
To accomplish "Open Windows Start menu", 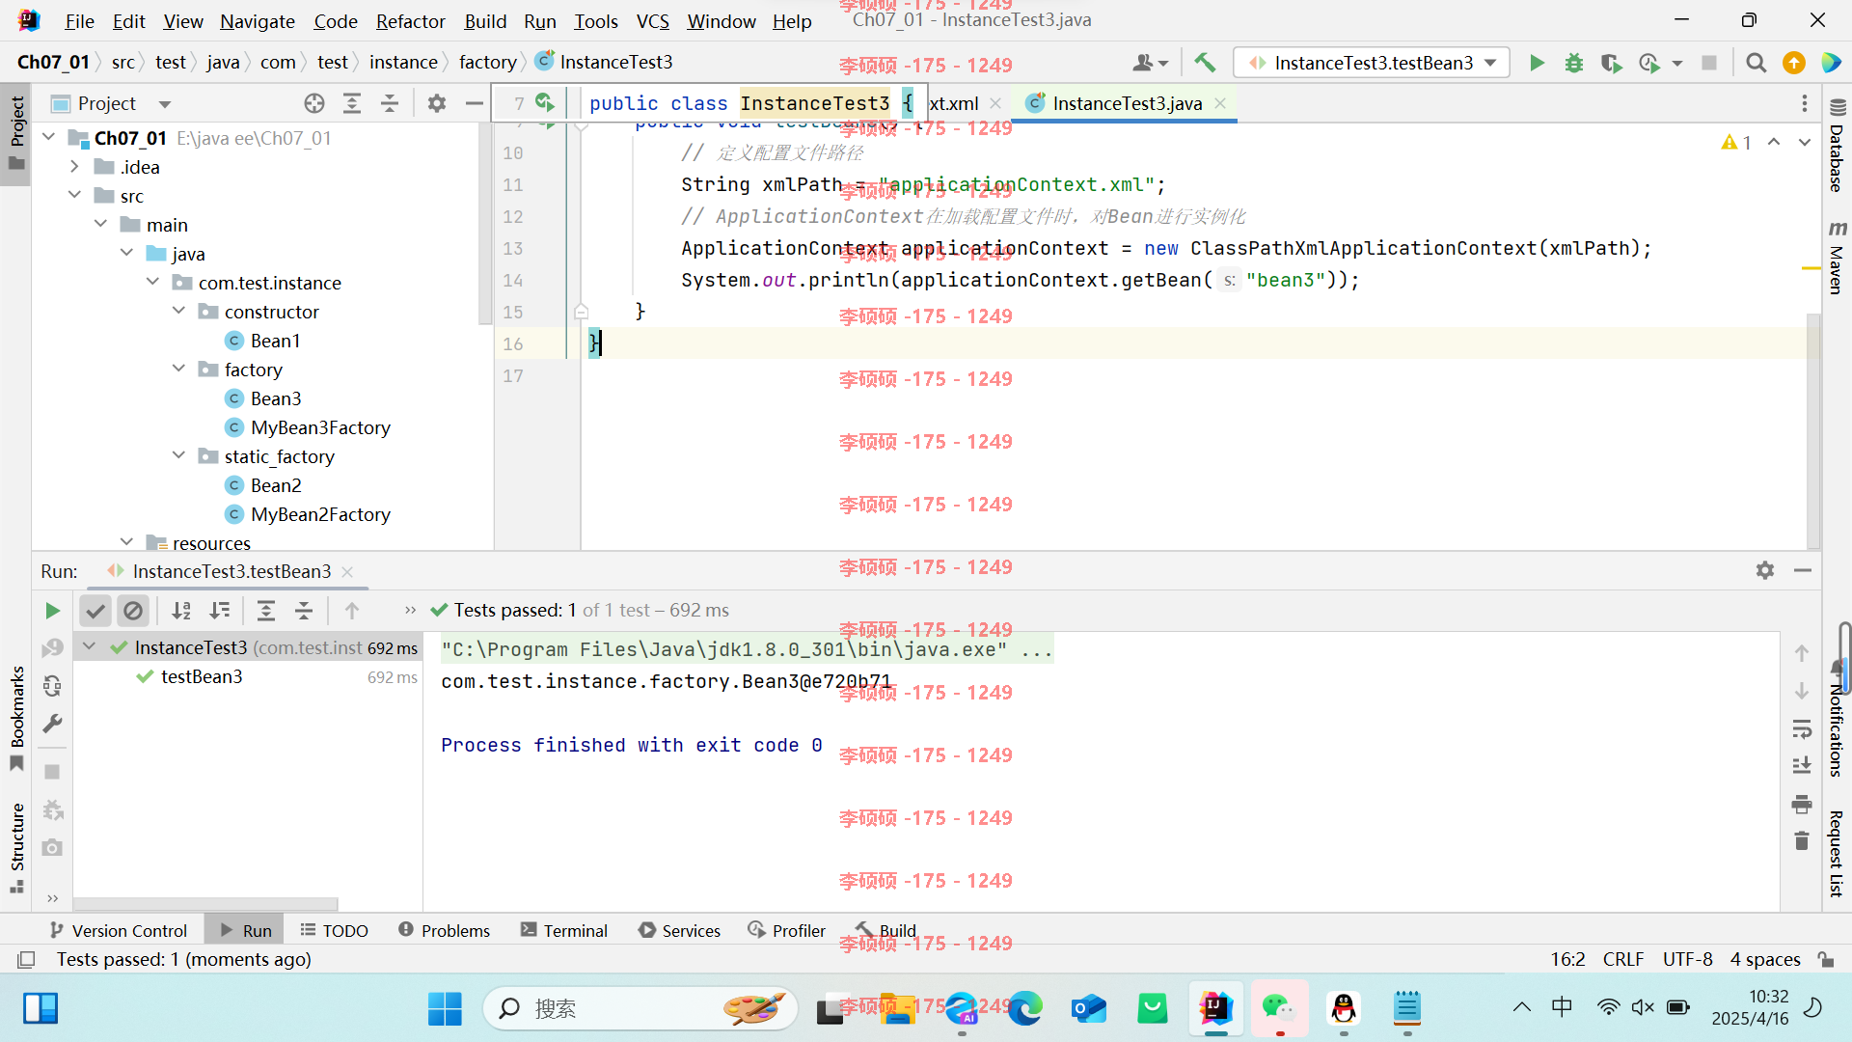I will pyautogui.click(x=445, y=1008).
